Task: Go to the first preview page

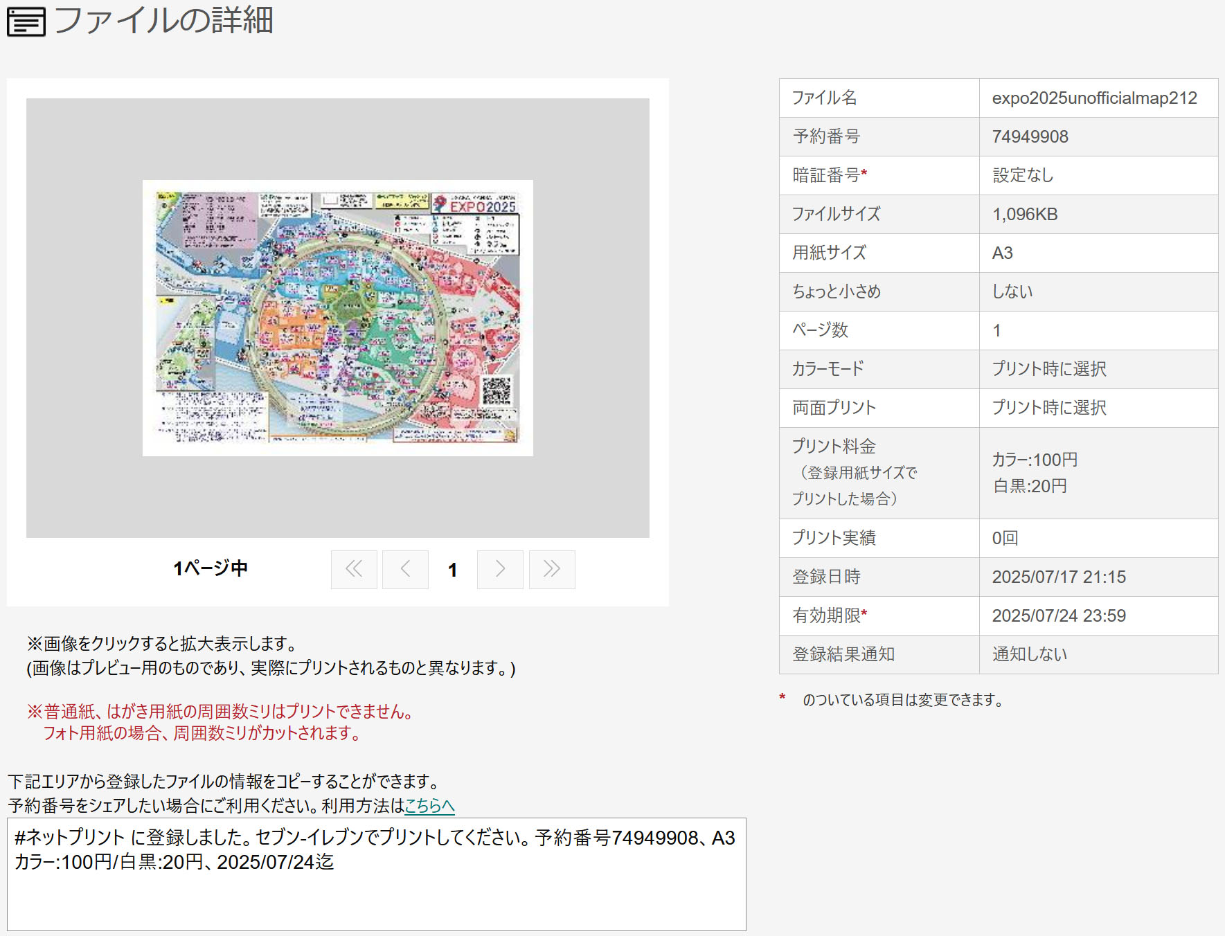Action: pos(354,569)
